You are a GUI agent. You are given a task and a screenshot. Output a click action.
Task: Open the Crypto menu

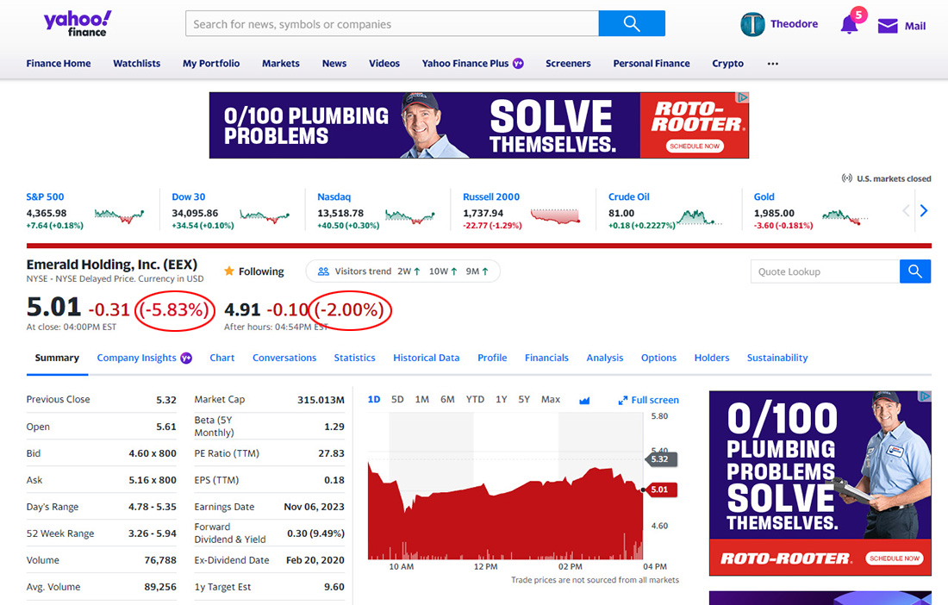728,64
